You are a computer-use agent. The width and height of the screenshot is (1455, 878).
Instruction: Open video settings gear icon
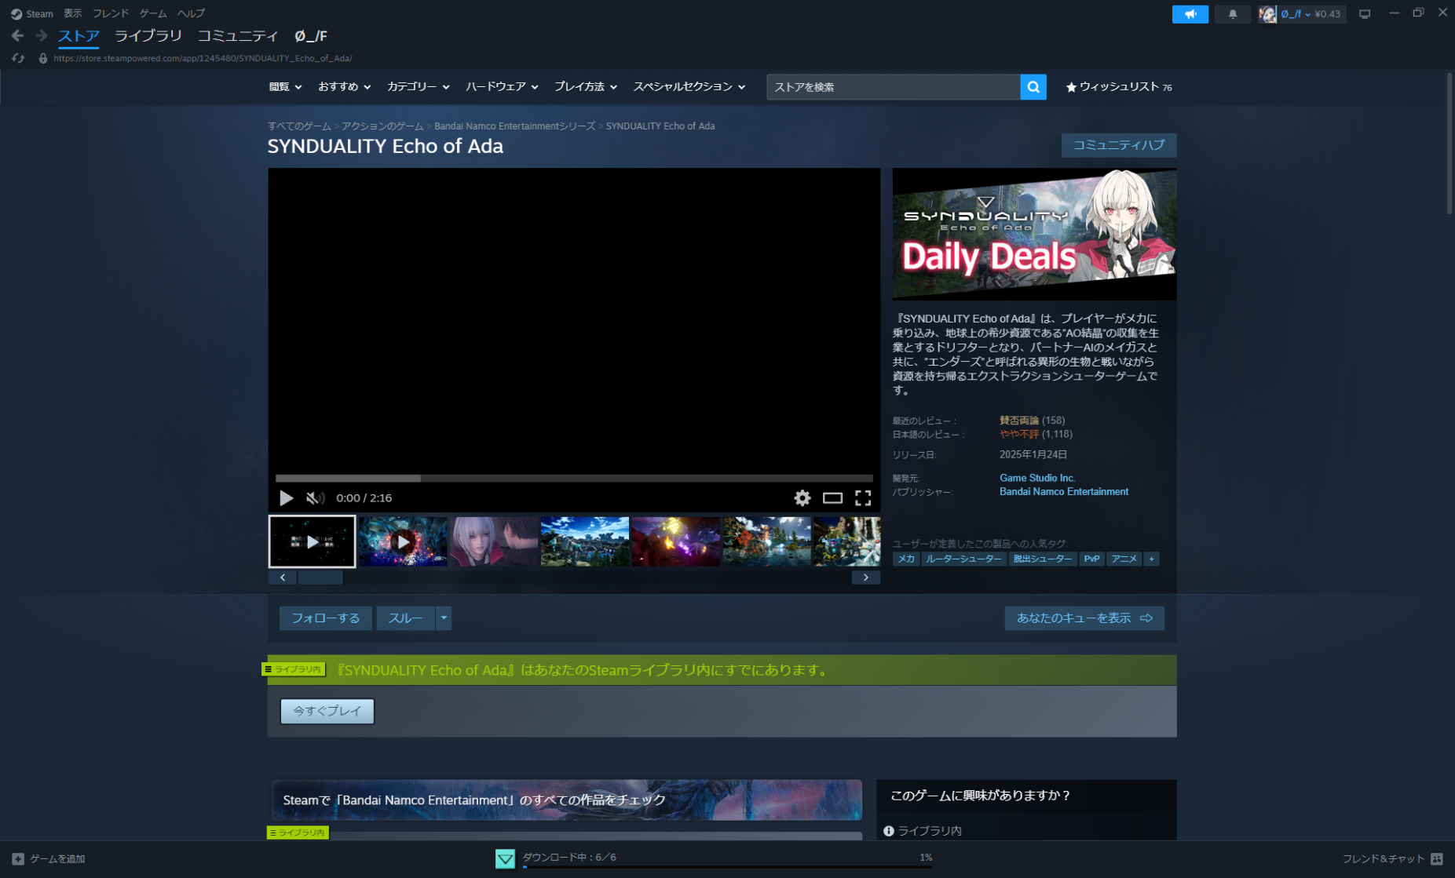coord(802,498)
